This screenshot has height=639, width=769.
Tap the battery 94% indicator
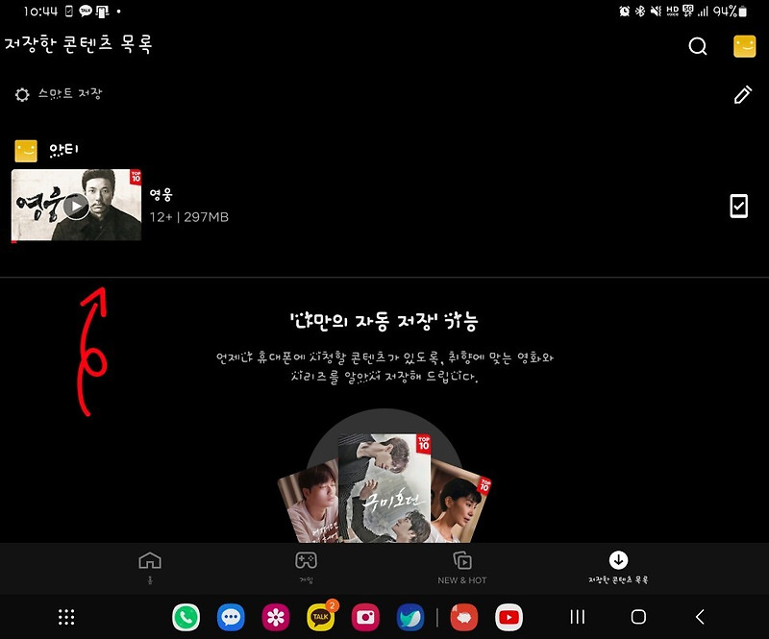click(730, 11)
